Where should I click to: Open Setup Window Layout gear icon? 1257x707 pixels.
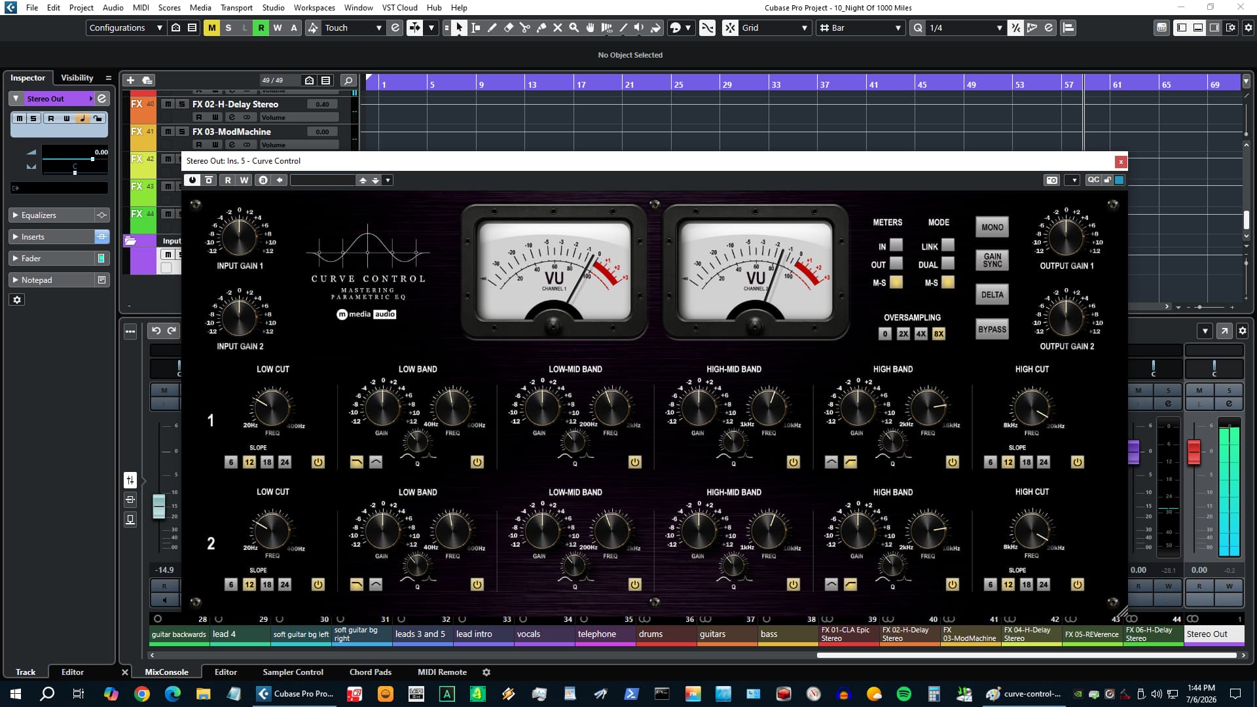[1248, 27]
